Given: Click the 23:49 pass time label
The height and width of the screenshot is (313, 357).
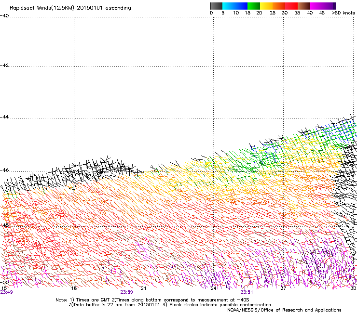Looking at the screenshot, I should pyautogui.click(x=6, y=292).
